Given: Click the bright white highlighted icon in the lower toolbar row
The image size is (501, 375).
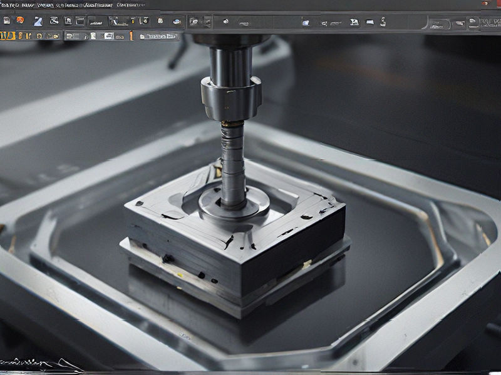Looking at the screenshot, I should tap(109, 36).
